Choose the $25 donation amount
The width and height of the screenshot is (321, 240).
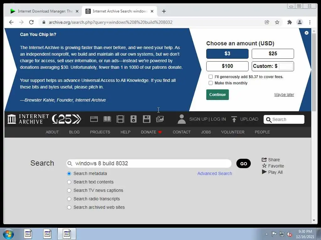273,54
